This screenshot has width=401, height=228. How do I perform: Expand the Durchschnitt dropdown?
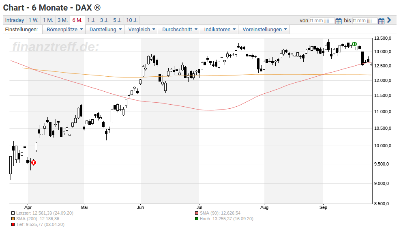click(180, 30)
